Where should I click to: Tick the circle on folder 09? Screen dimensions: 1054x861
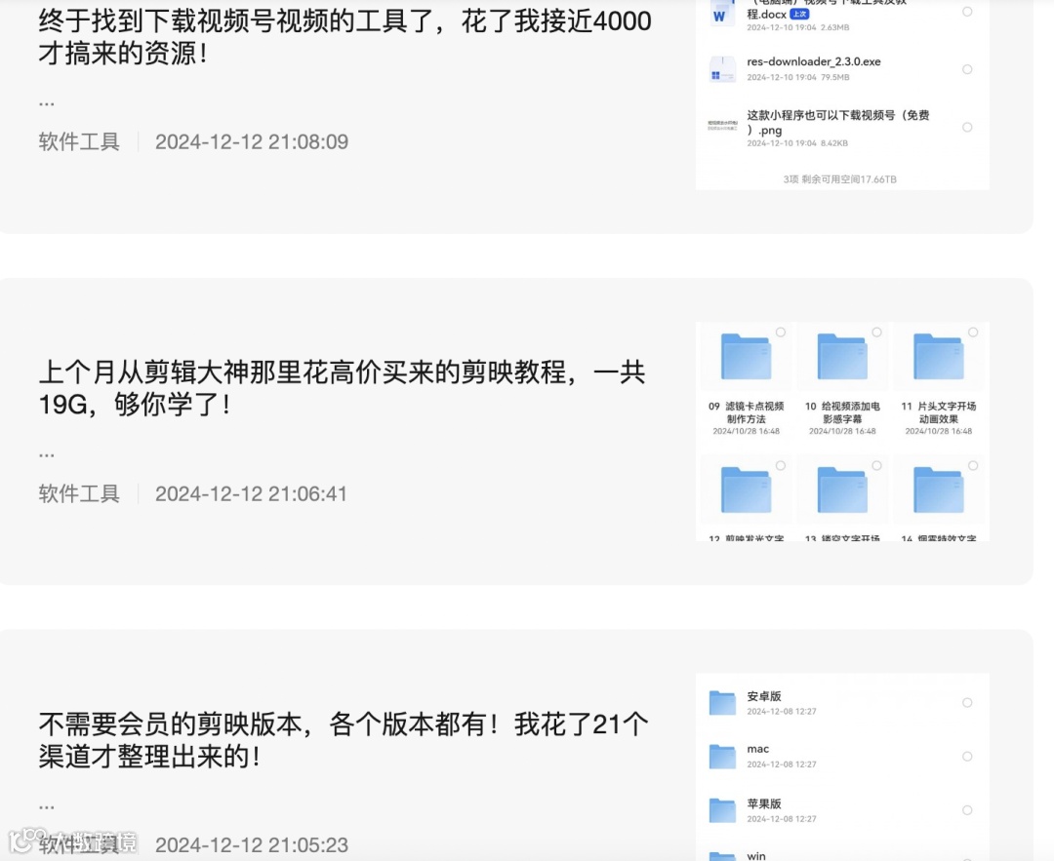[x=781, y=332]
